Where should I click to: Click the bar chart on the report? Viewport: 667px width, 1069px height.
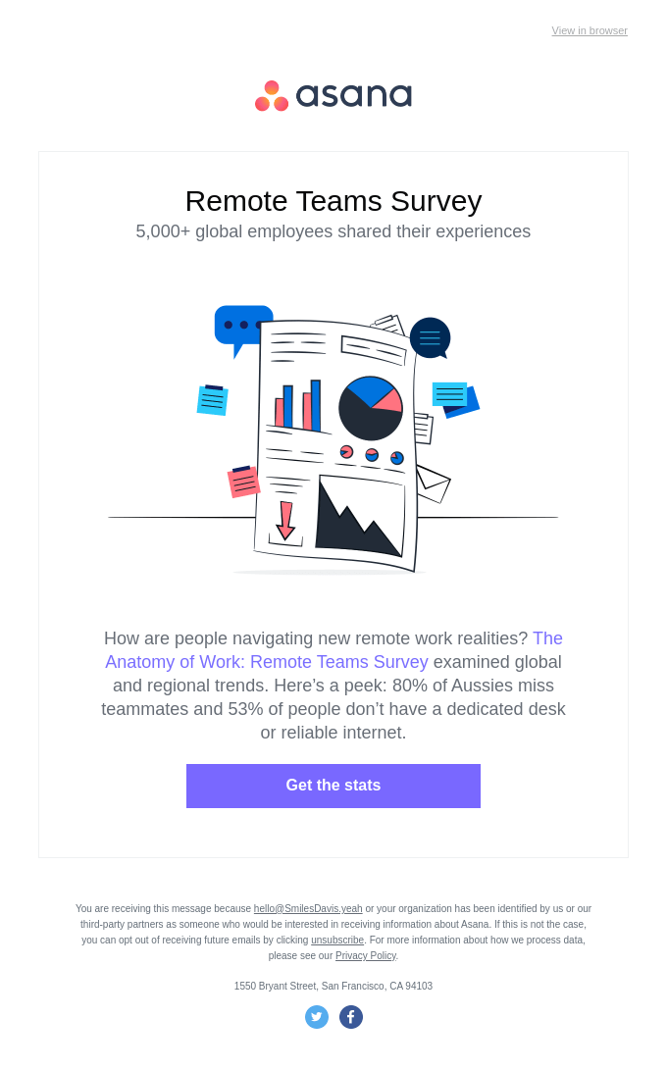[x=298, y=405]
